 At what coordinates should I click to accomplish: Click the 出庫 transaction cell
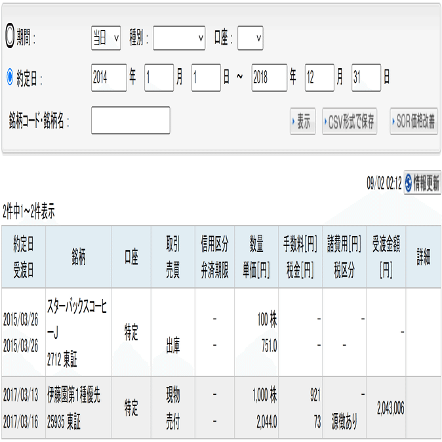coord(172,346)
